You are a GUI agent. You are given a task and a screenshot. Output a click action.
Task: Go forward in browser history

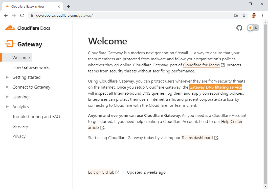click(x=14, y=16)
